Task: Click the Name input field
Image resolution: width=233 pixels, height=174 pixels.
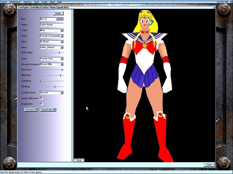Action: click(52, 25)
